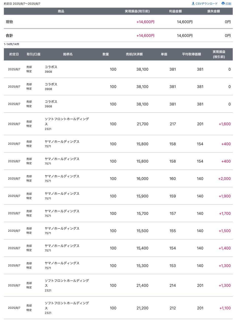248x322 pixels.
Task: Click the ヤマノホールディングス row with +2,000 profit
Action: click(x=118, y=178)
